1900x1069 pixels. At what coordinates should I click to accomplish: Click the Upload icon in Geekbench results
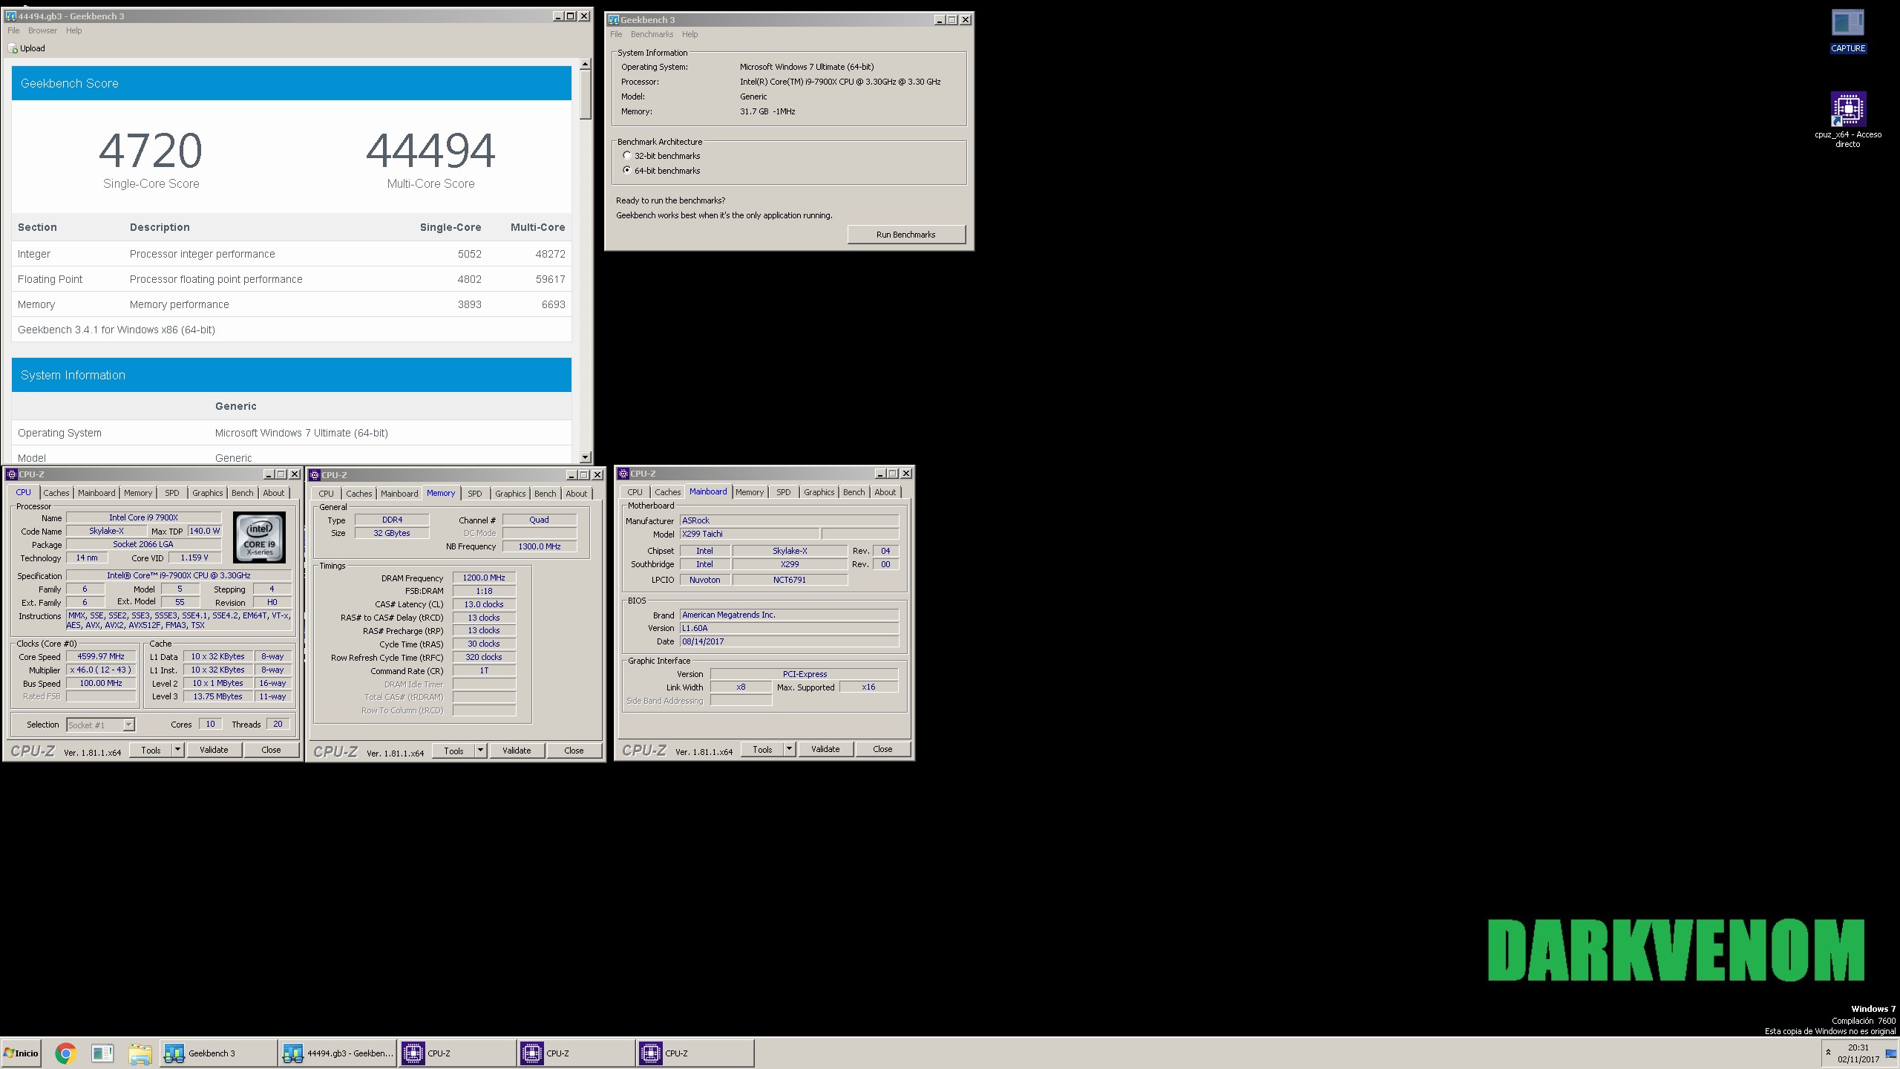coord(13,48)
